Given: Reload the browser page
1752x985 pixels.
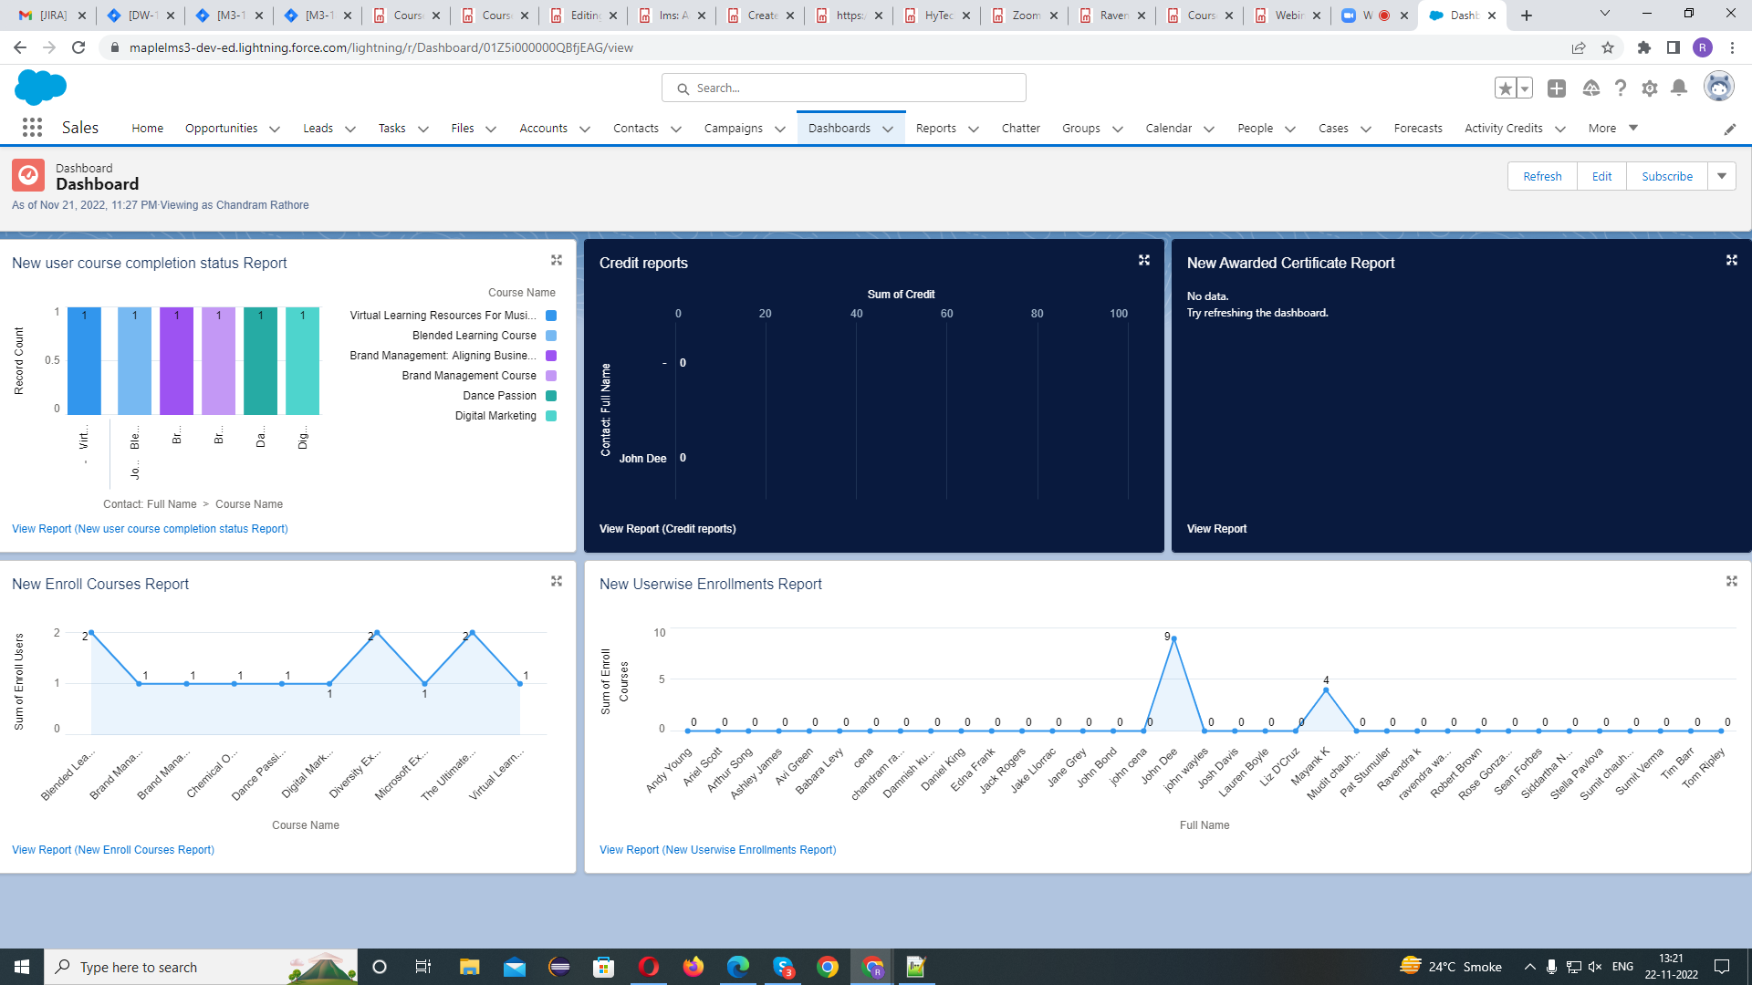Looking at the screenshot, I should [78, 47].
